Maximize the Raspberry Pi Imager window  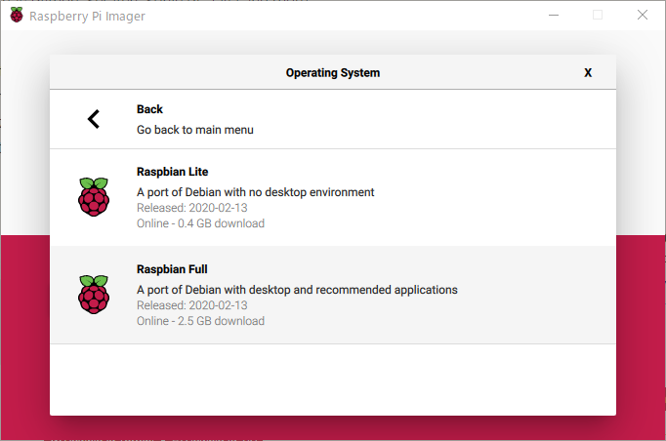[598, 16]
